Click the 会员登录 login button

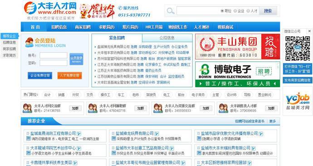coord(76,59)
